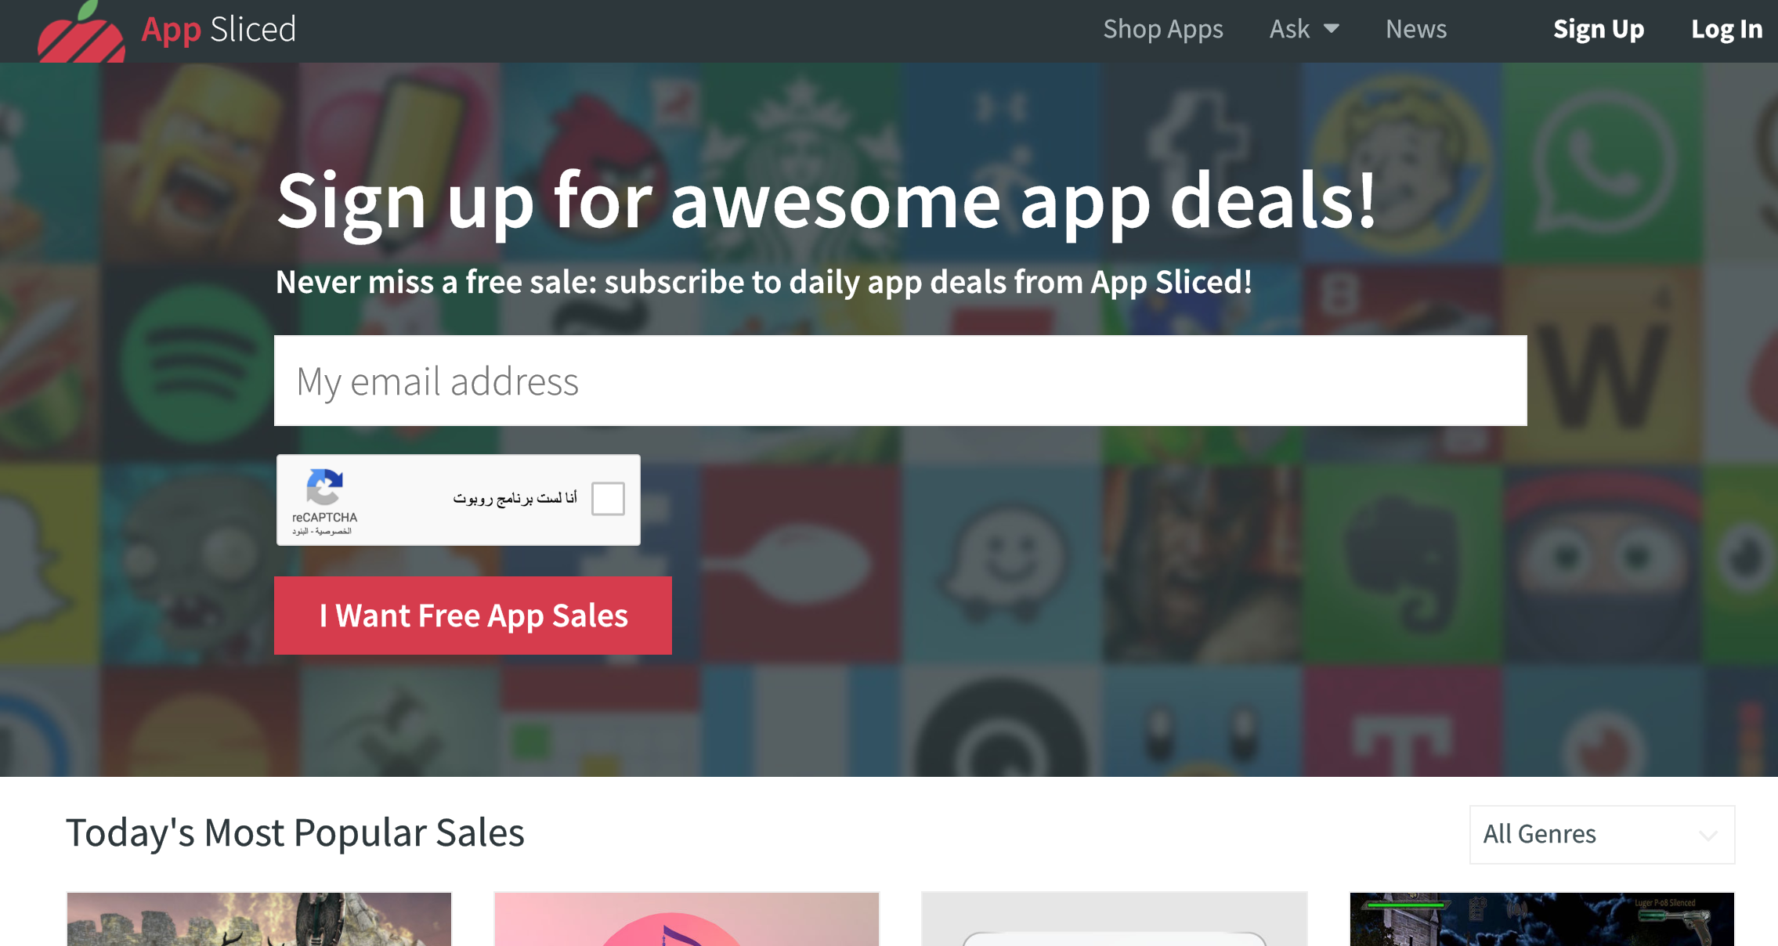1778x946 pixels.
Task: Open the third gray sale thumbnail
Action: tap(1115, 919)
